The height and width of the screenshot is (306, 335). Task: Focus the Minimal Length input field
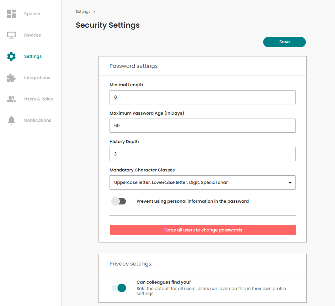(202, 97)
